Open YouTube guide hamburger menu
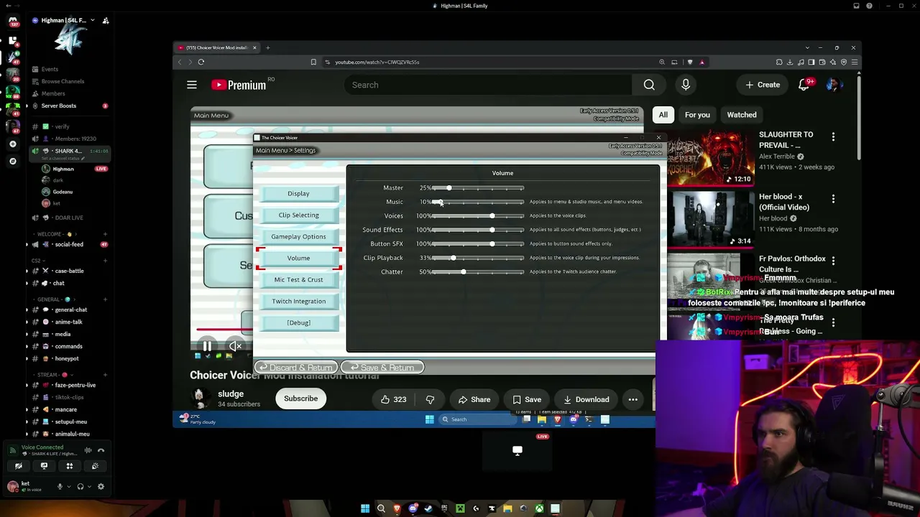 (192, 85)
